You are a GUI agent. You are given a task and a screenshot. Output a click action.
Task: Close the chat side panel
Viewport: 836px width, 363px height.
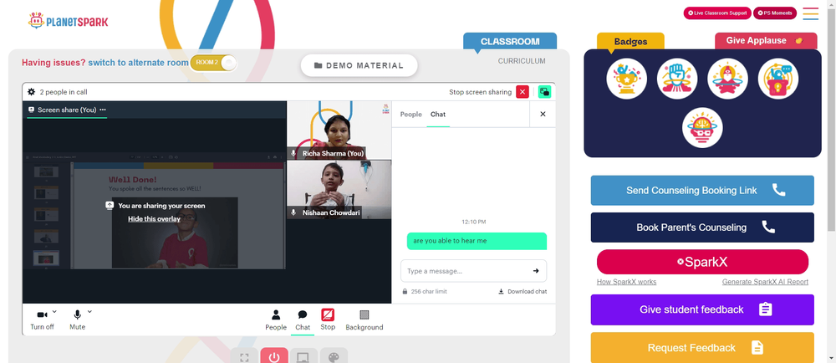click(x=543, y=114)
